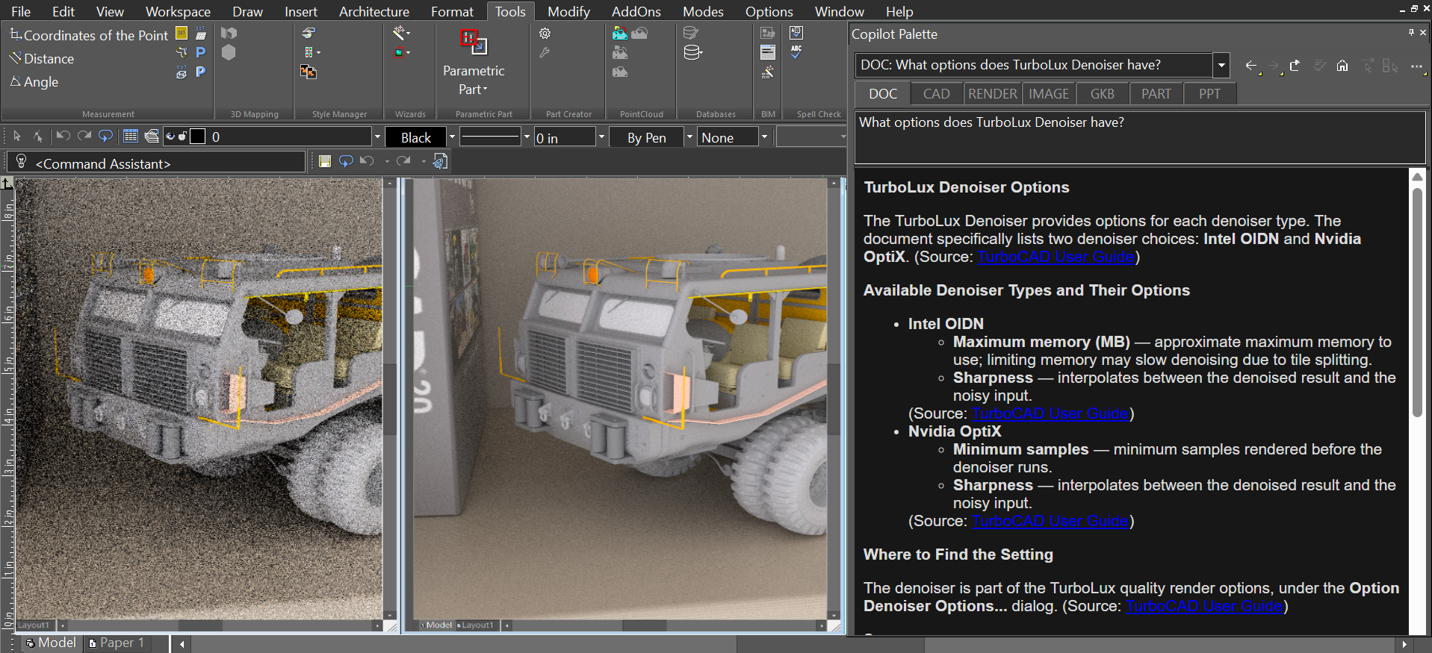Screen dimensions: 1432x653
Task: Switch to the CAD tab in Copilot
Action: tap(937, 94)
